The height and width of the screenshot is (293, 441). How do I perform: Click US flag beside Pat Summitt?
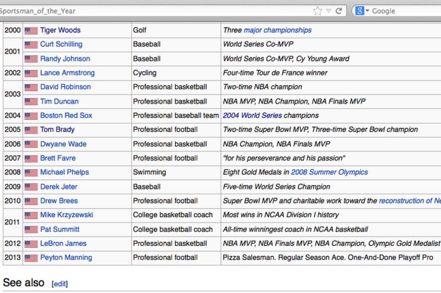click(x=31, y=230)
